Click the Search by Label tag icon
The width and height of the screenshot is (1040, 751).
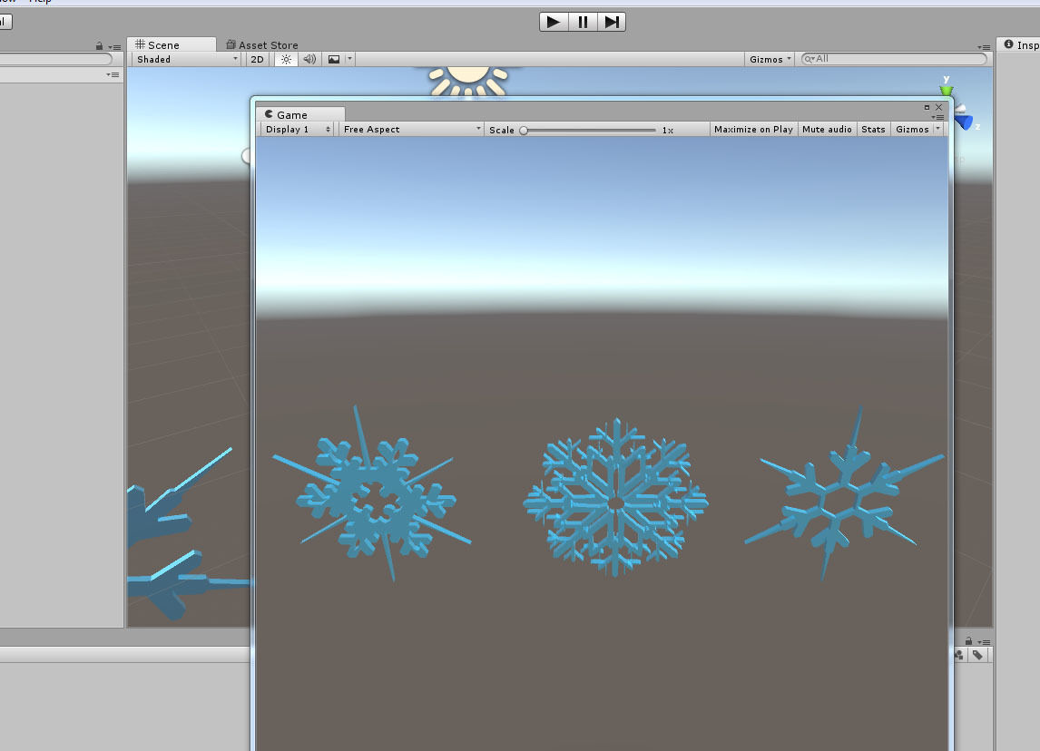tap(977, 655)
